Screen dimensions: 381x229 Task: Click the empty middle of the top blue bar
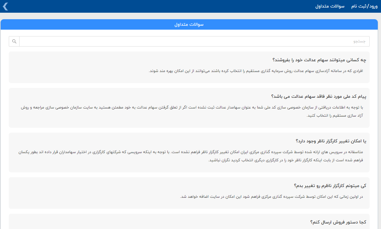(163, 6)
